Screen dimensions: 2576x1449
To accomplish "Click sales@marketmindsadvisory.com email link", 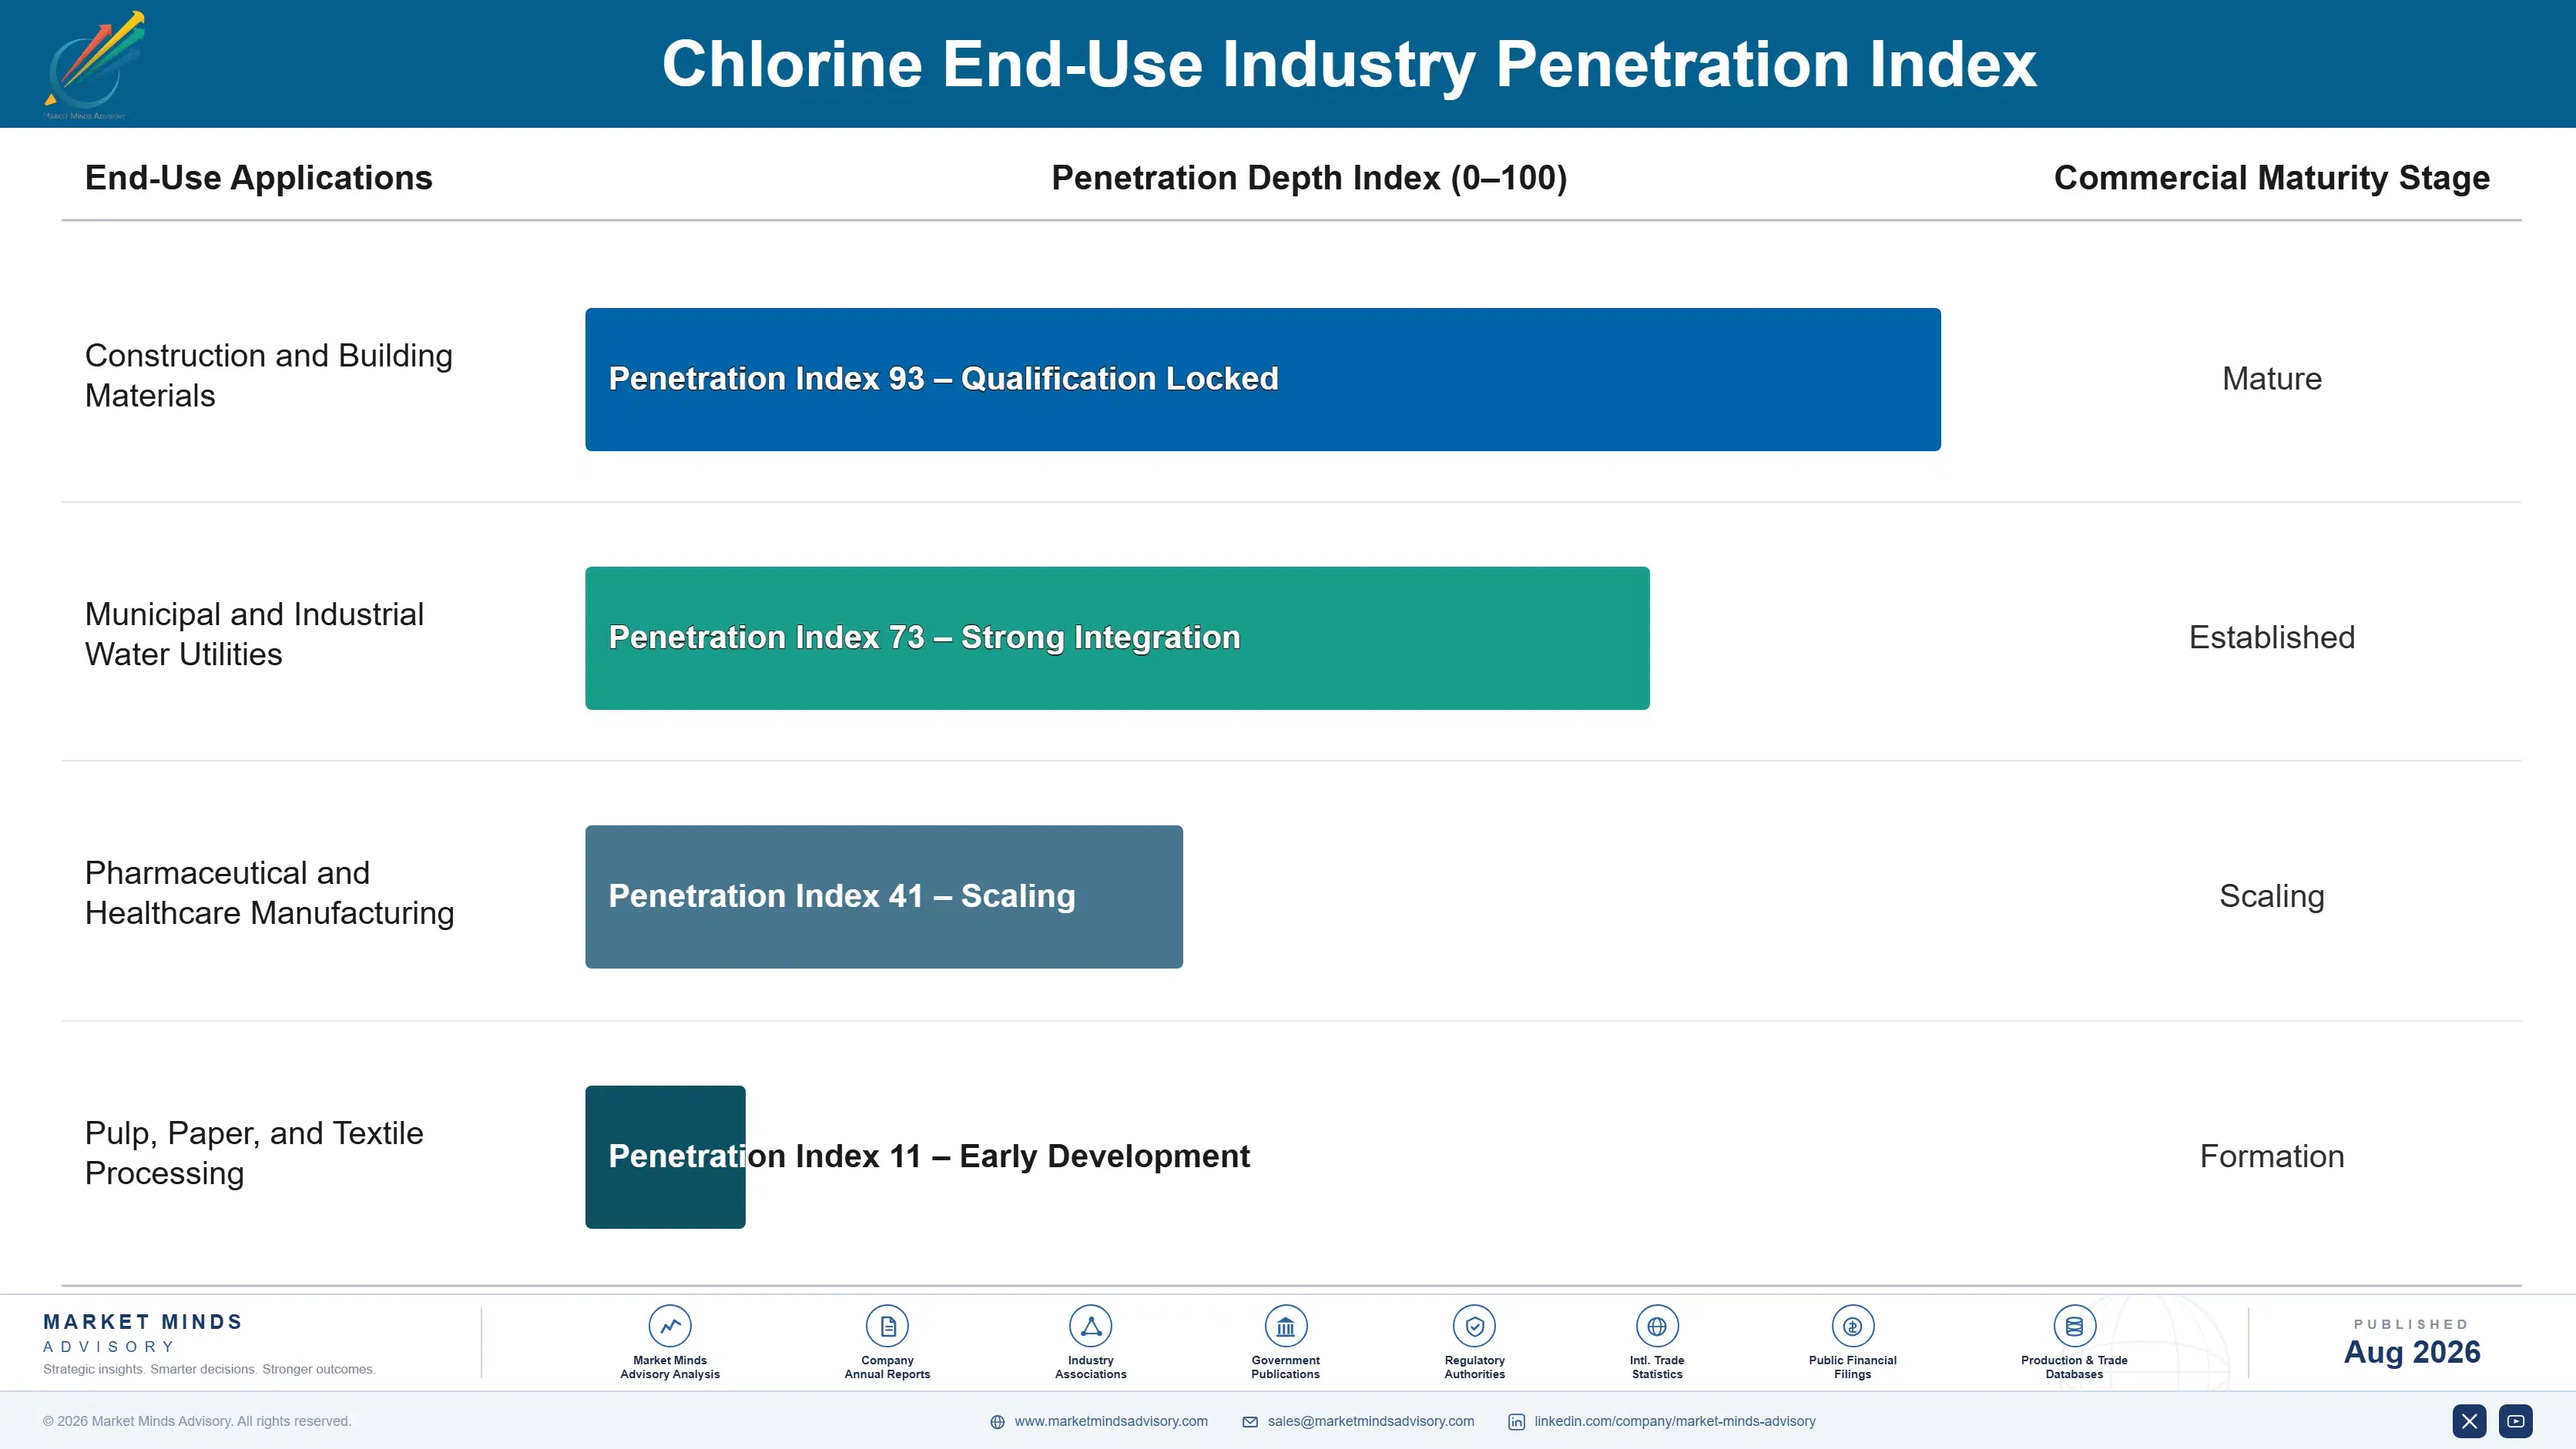I will (x=1371, y=1421).
